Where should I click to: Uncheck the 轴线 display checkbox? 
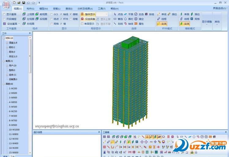61,14
